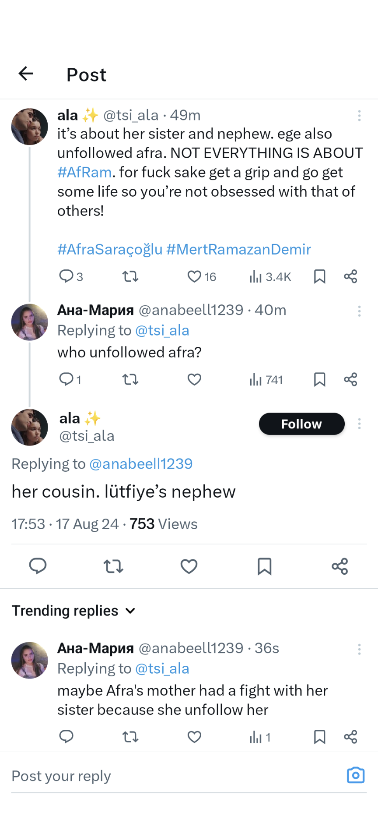Open Ана-Мария's avatar in 40m reply
The width and height of the screenshot is (378, 820).
pyautogui.click(x=29, y=322)
